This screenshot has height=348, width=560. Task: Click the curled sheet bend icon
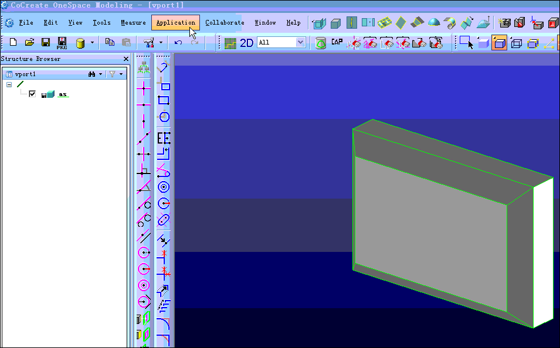pyautogui.click(x=450, y=23)
